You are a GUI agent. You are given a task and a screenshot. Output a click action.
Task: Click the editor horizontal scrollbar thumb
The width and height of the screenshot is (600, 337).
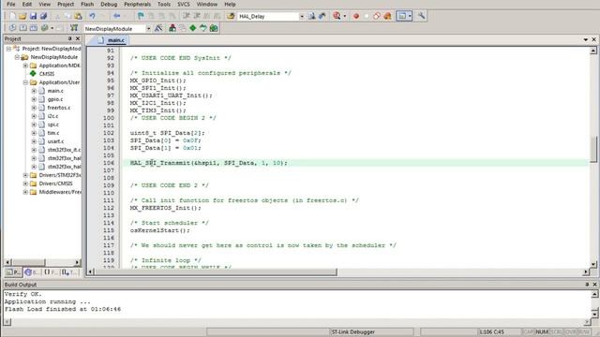click(216, 272)
